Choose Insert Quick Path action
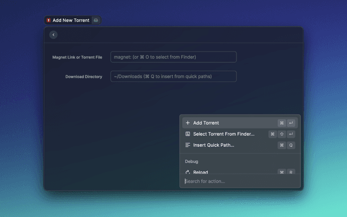The height and width of the screenshot is (217, 347). [x=214, y=145]
